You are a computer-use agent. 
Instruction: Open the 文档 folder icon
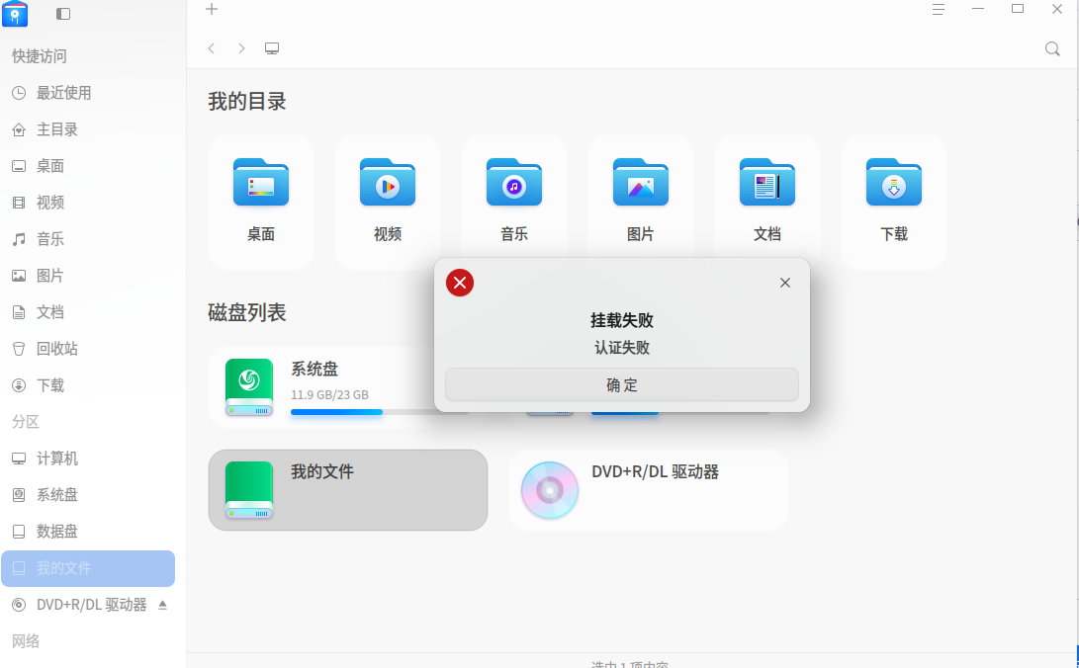pos(767,182)
